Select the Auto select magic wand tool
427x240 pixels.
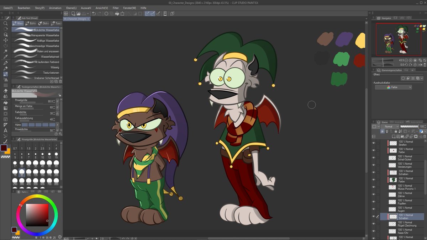tap(6, 51)
